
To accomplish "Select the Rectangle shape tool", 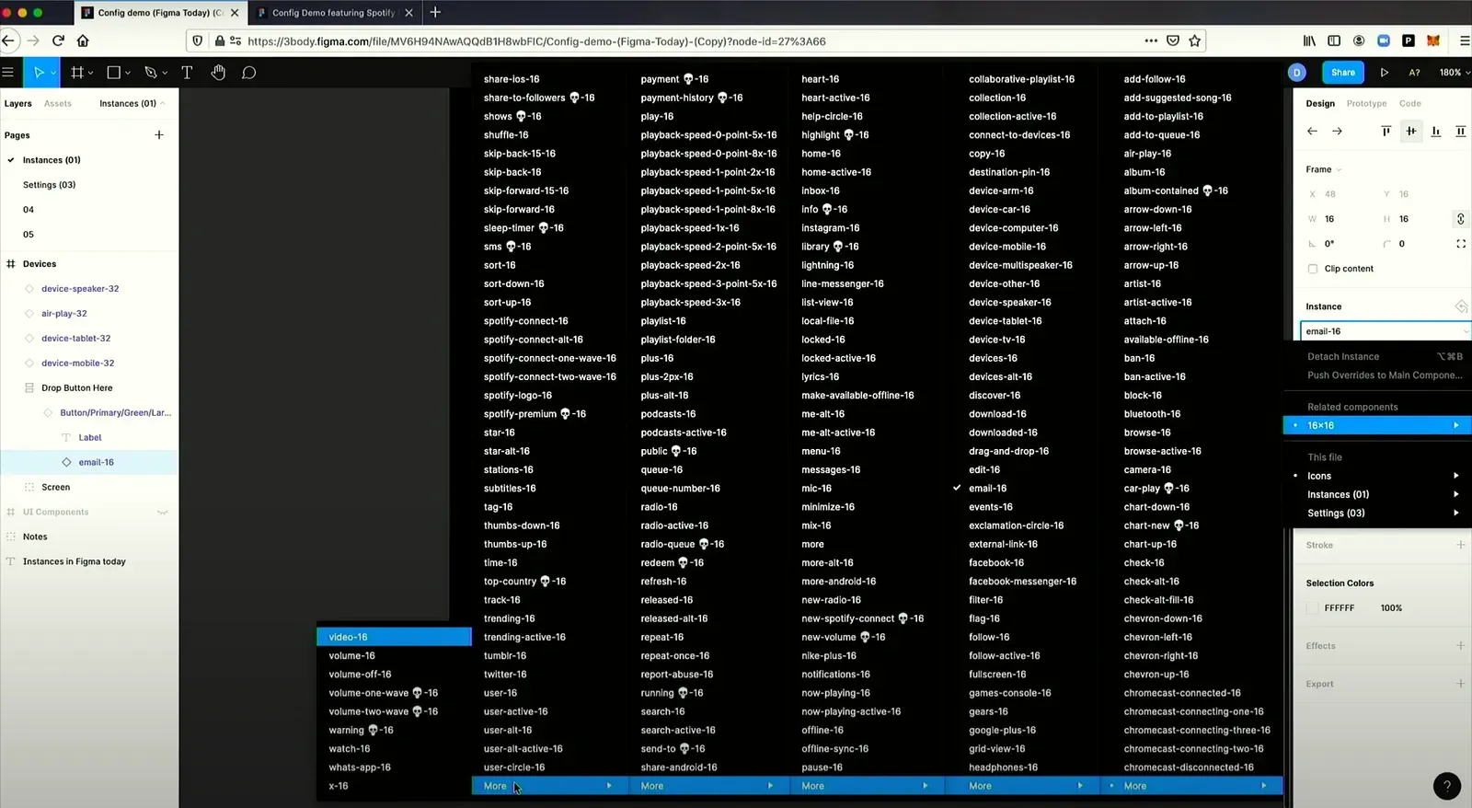I will (x=114, y=73).
